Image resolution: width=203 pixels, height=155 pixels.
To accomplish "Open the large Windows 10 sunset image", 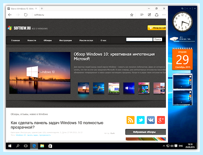I will point(40,73).
